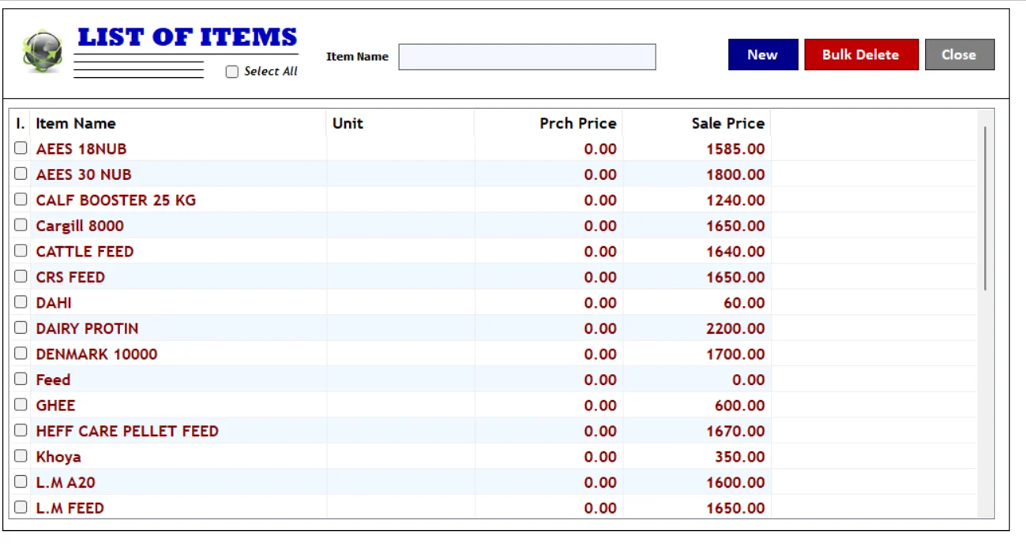The image size is (1026, 550).
Task: Click sale price 1240.00
Action: point(735,200)
